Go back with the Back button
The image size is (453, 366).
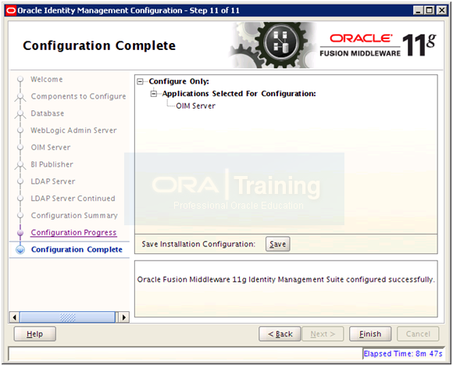click(x=280, y=334)
